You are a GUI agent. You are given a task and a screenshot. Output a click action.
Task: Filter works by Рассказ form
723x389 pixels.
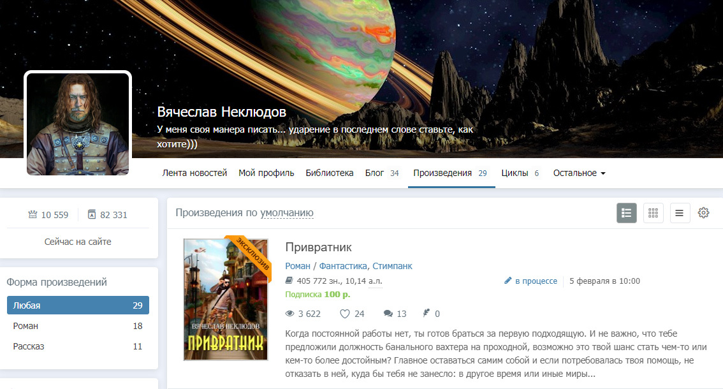(x=78, y=346)
